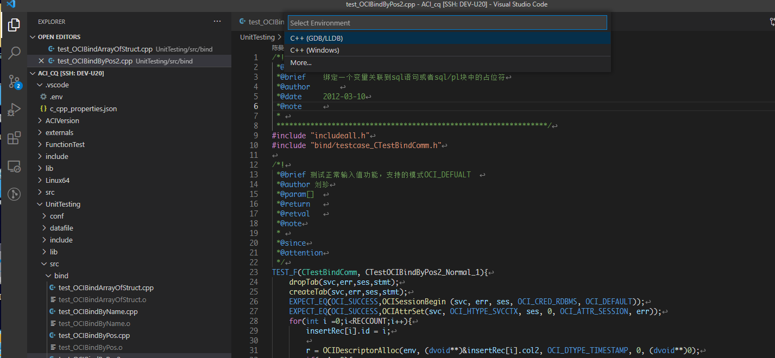Viewport: 775px width, 358px height.
Task: Open the Git Graph icon in activity bar
Action: click(14, 194)
